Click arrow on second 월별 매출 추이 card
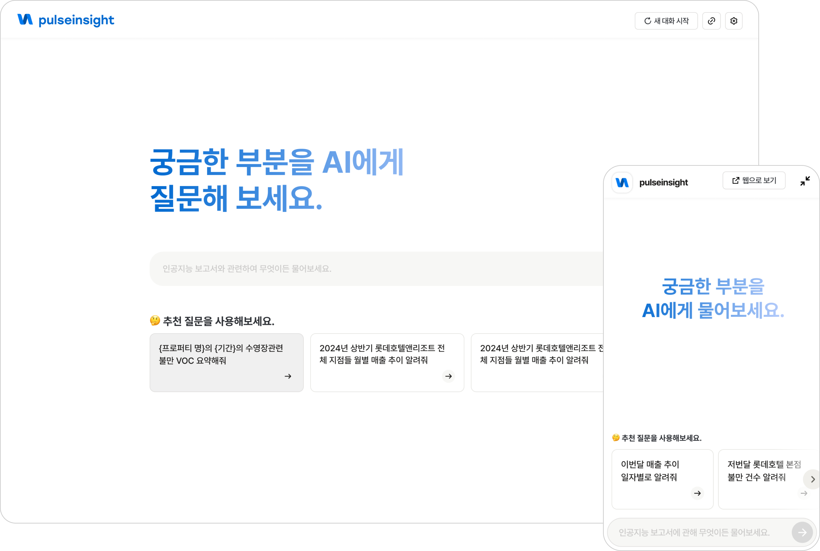The height and width of the screenshot is (551, 820). point(448,376)
